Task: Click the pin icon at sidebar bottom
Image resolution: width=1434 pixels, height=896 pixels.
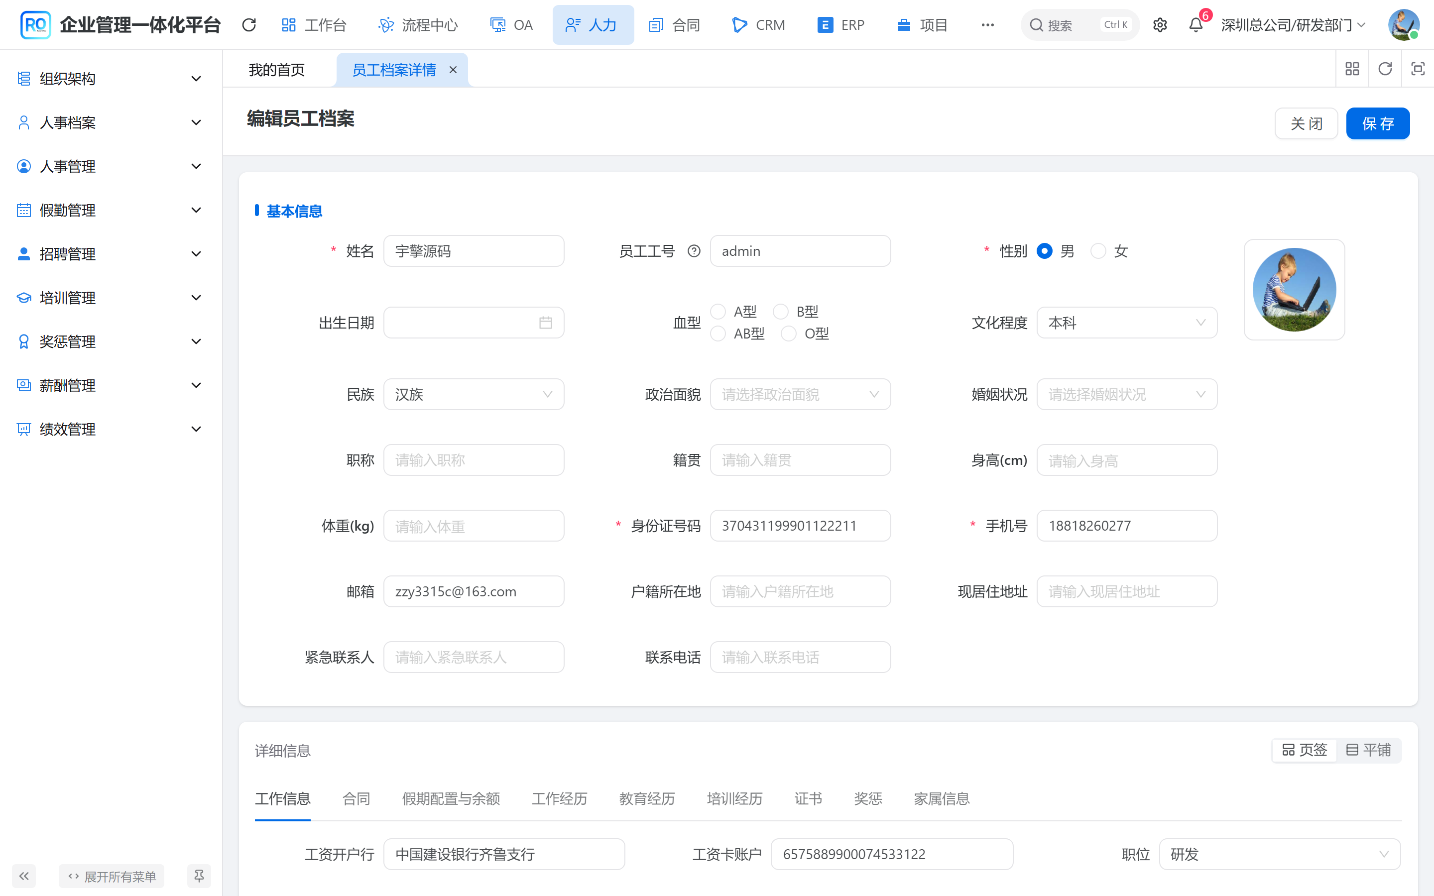Action: coord(199,876)
